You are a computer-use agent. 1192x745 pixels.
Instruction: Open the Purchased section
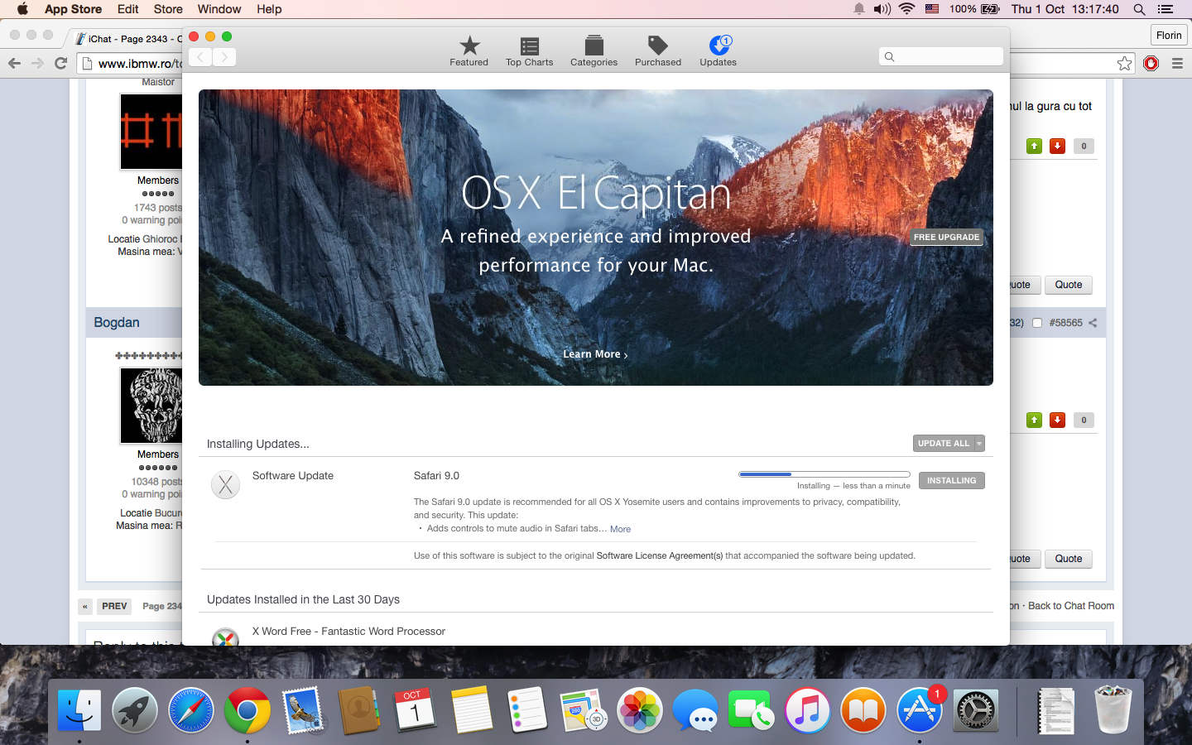coord(658,50)
